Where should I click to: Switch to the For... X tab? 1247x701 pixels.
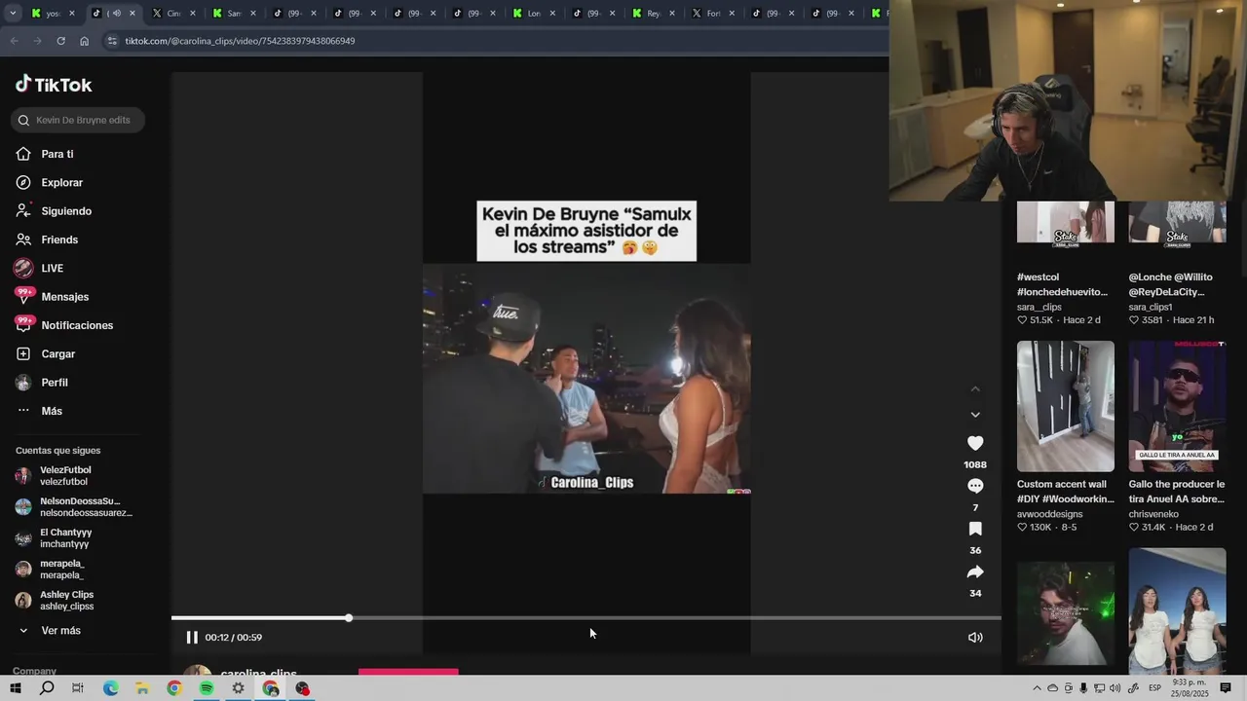pyautogui.click(x=713, y=14)
